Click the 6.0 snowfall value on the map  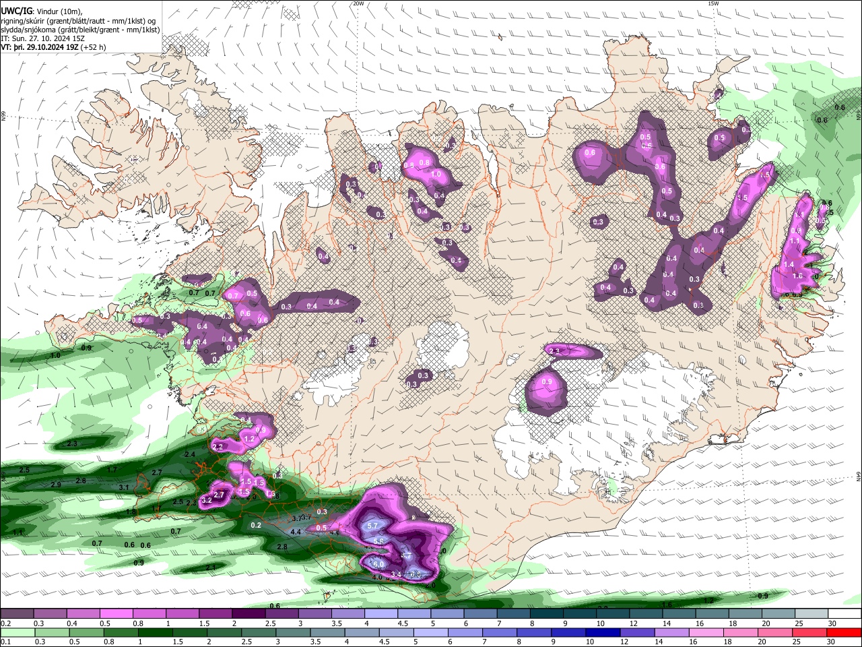(x=378, y=564)
